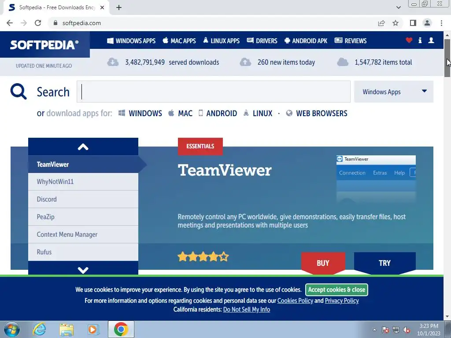Click the Chrome back arrow
The width and height of the screenshot is (451, 338).
coord(10,23)
